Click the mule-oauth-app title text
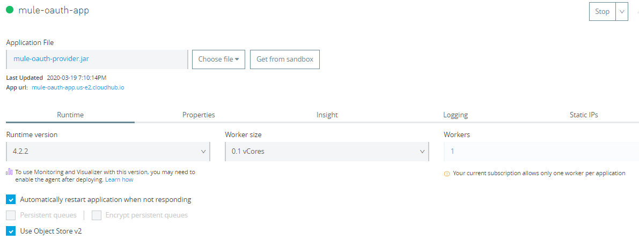Viewport: 639px width, 240px height. [54, 11]
